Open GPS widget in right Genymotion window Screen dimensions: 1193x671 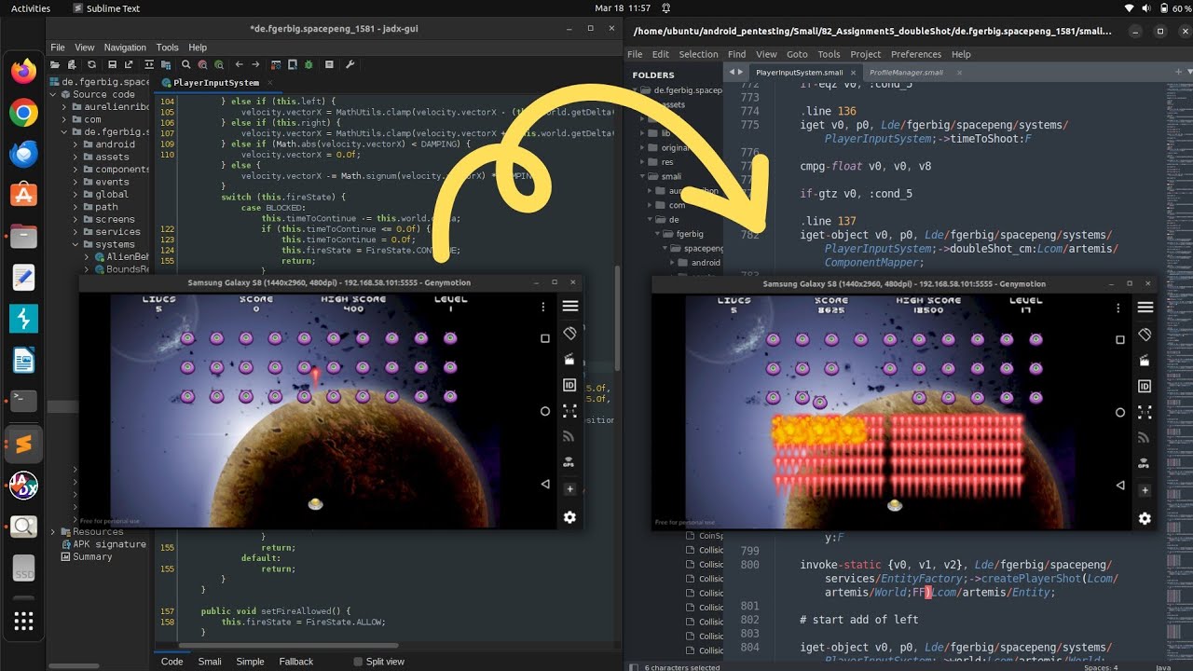[x=1145, y=463]
